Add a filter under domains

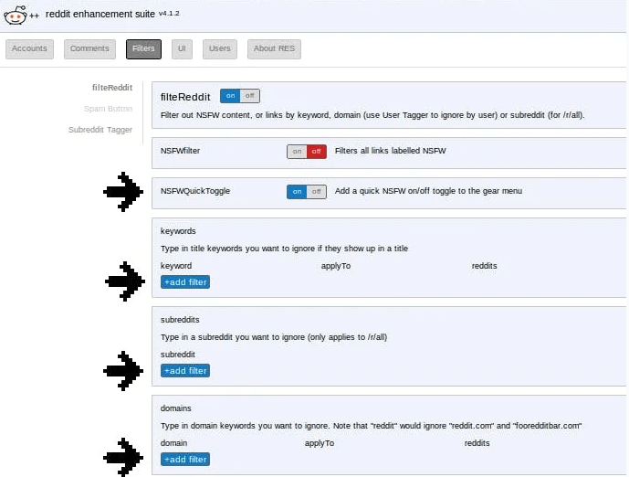coord(185,460)
